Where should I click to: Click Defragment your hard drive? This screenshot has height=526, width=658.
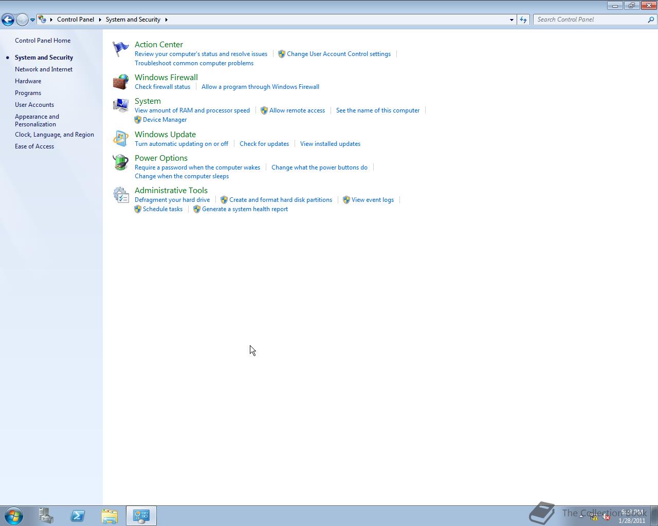172,200
